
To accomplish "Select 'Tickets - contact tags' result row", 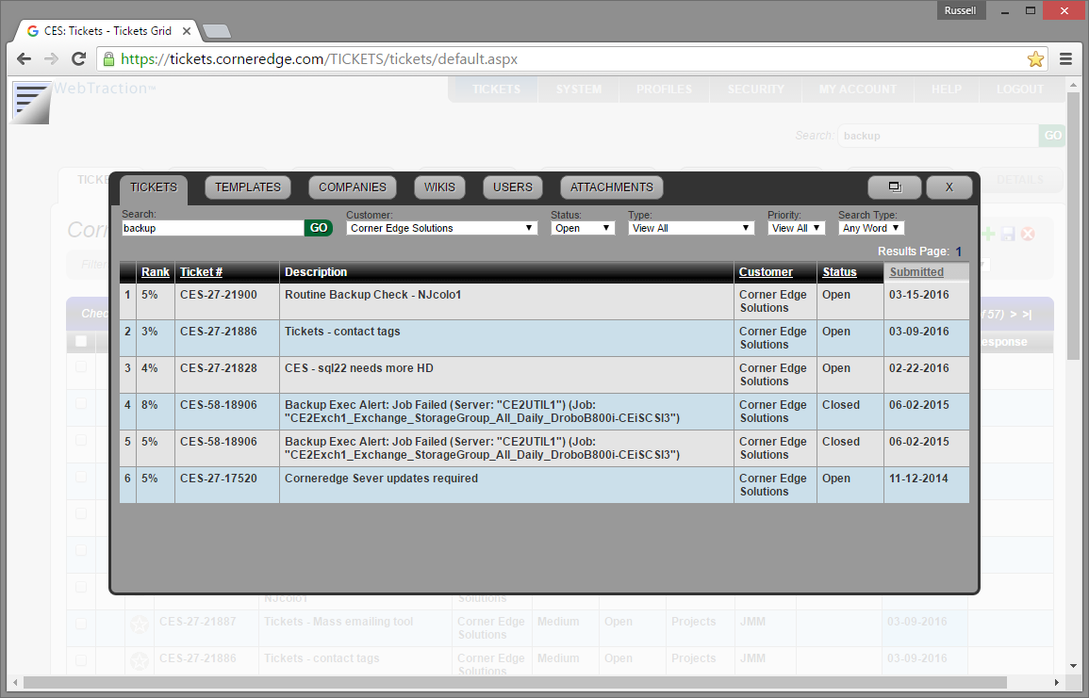I will tap(545, 338).
